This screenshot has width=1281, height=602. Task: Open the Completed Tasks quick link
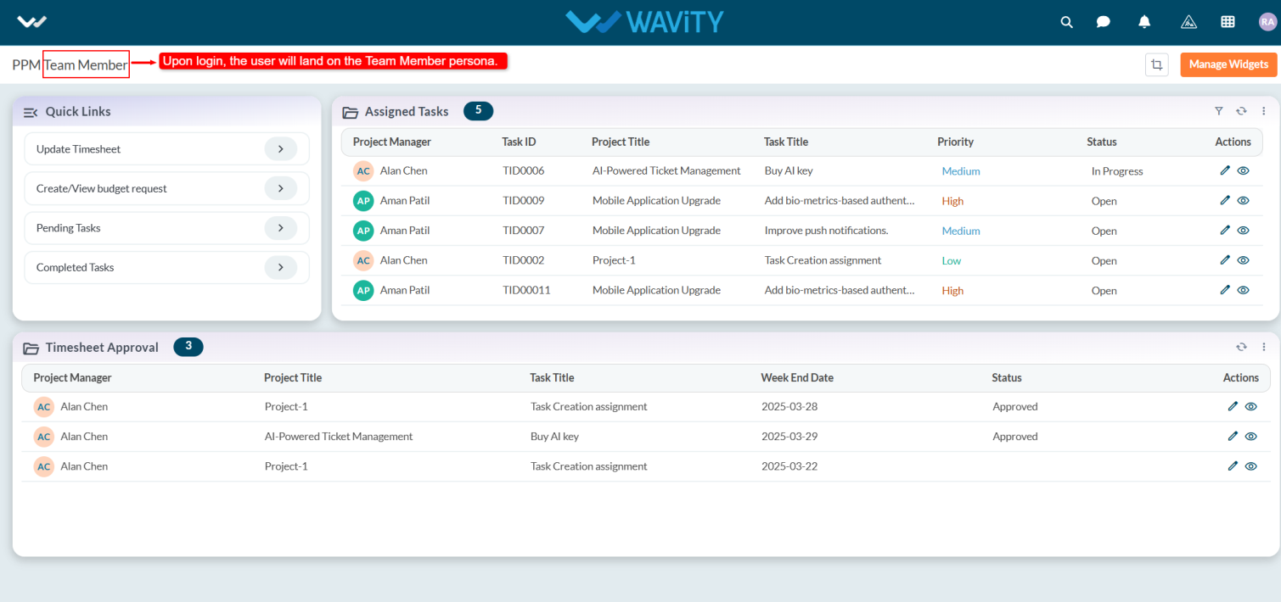pyautogui.click(x=166, y=267)
